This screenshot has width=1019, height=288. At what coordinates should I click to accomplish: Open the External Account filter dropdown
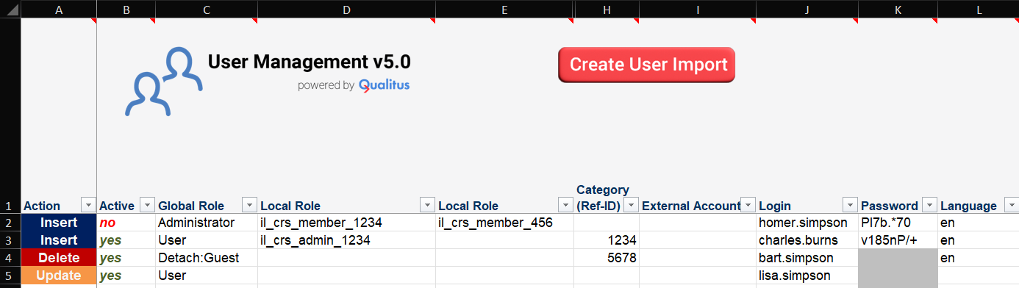tap(748, 206)
